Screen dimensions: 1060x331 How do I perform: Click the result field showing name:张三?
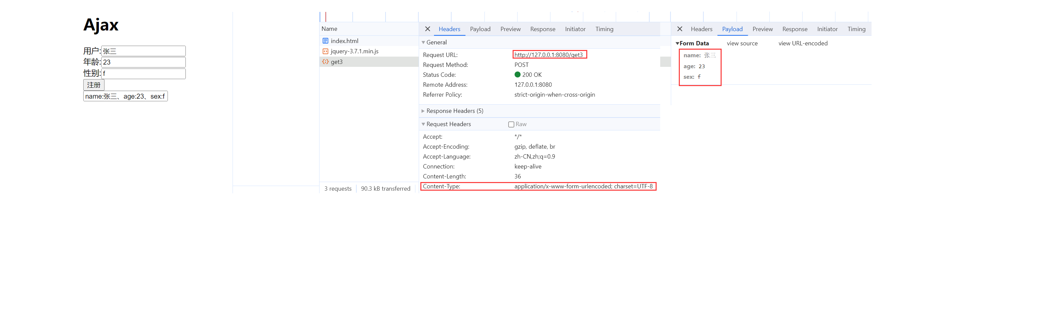125,96
